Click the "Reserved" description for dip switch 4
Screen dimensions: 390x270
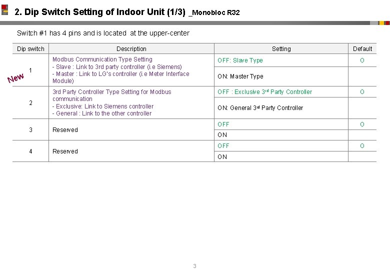pos(65,151)
